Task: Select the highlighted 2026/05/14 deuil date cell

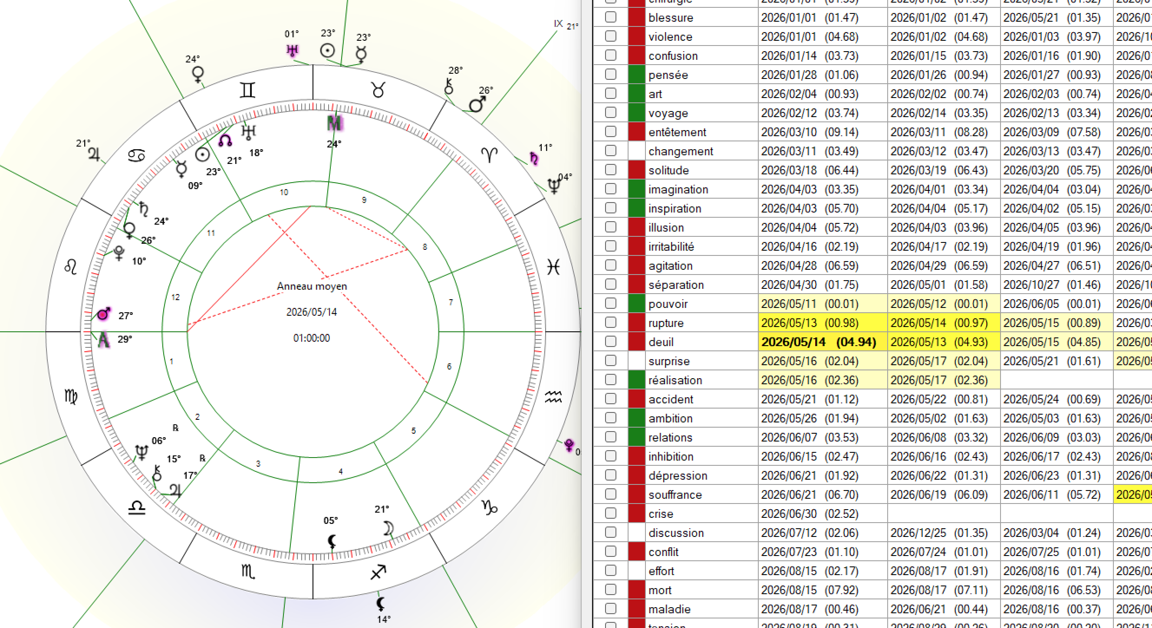Action: (x=823, y=342)
